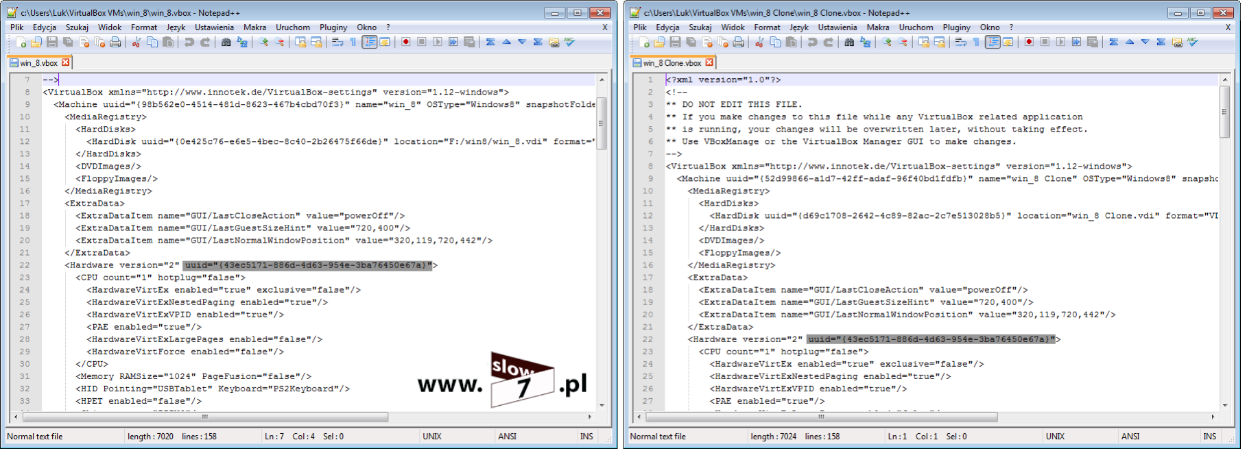Viewport: 1247px width, 451px height.
Task: Open Ustawienia menu in win_8 Clone window
Action: click(x=838, y=27)
